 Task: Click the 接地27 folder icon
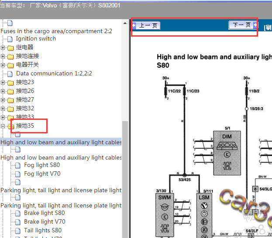[10, 100]
